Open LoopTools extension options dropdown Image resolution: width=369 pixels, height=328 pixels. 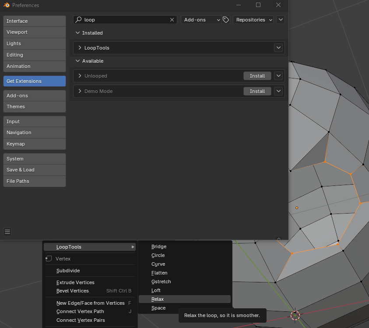[278, 48]
